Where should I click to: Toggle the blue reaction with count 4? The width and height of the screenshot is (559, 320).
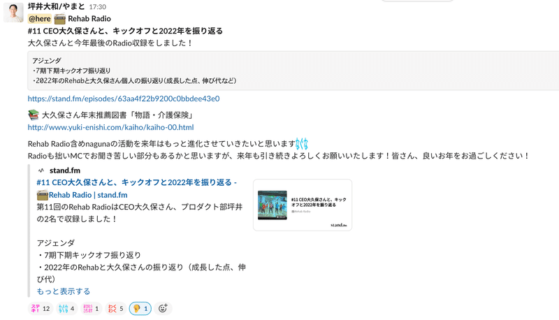66,309
